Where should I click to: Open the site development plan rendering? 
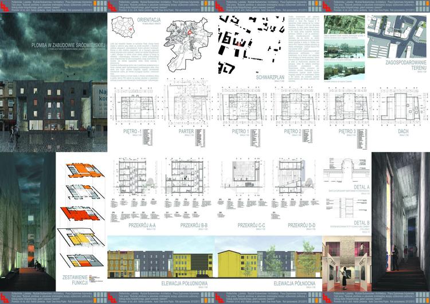[x=397, y=37]
